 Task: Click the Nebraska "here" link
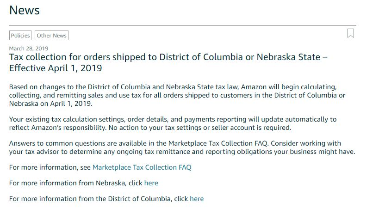151,183
